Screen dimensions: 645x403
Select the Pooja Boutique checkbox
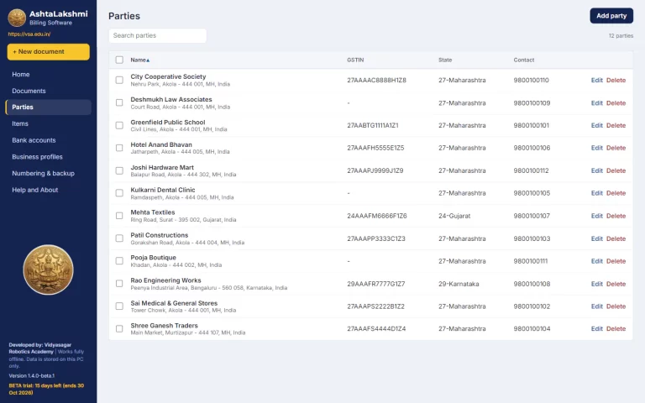coord(119,261)
